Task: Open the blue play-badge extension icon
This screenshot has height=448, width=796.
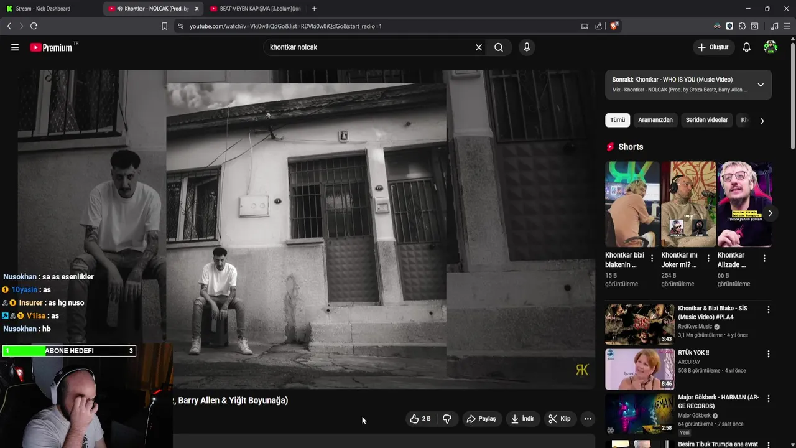Action: [x=729, y=26]
